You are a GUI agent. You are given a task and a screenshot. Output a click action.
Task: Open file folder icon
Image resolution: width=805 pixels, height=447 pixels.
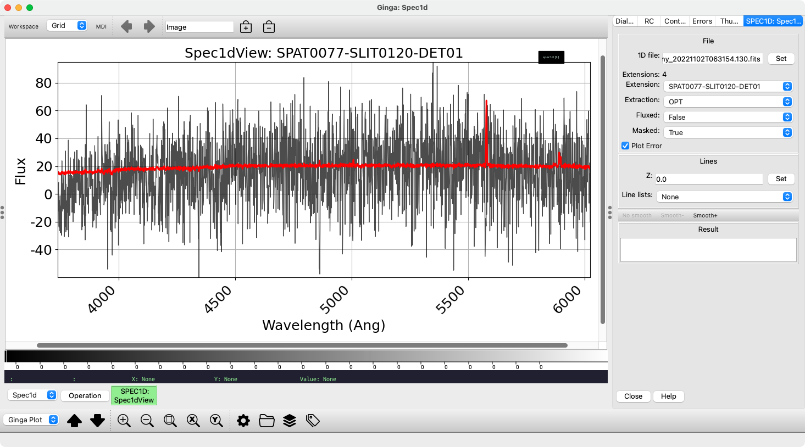267,421
